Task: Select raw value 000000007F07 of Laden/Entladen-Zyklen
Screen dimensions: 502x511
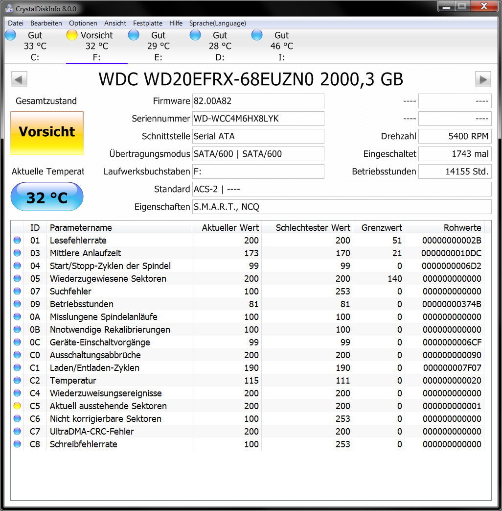Action: 452,368
